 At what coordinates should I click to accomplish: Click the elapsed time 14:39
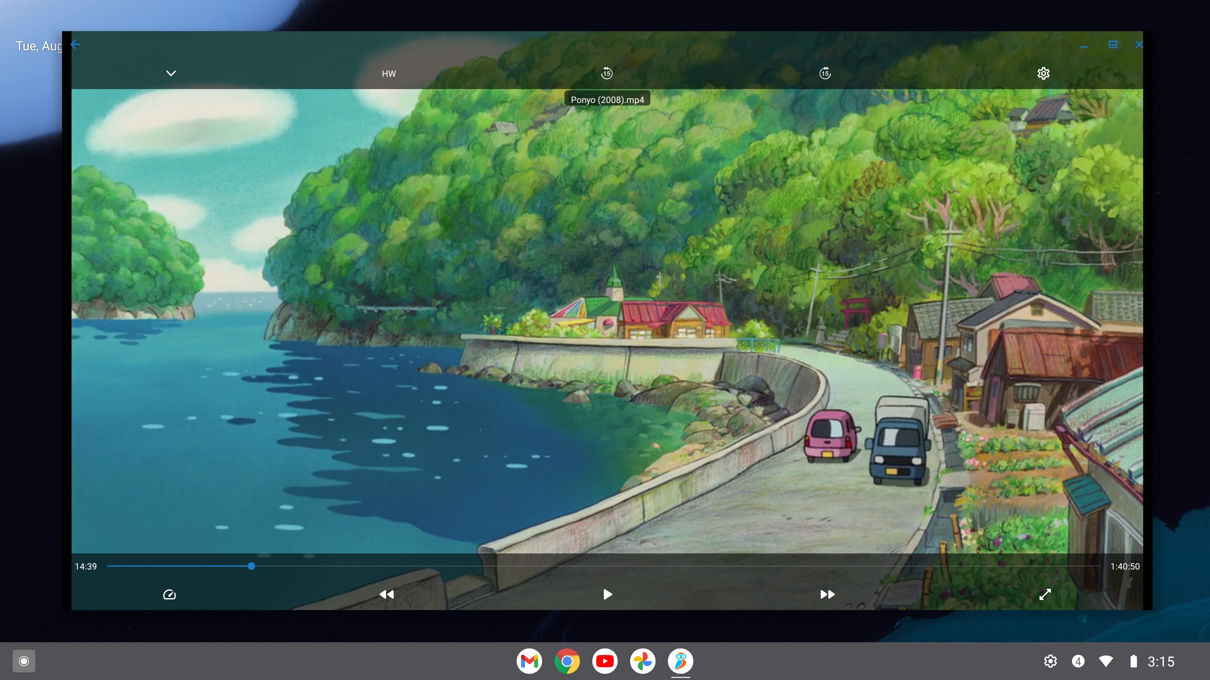pos(85,566)
